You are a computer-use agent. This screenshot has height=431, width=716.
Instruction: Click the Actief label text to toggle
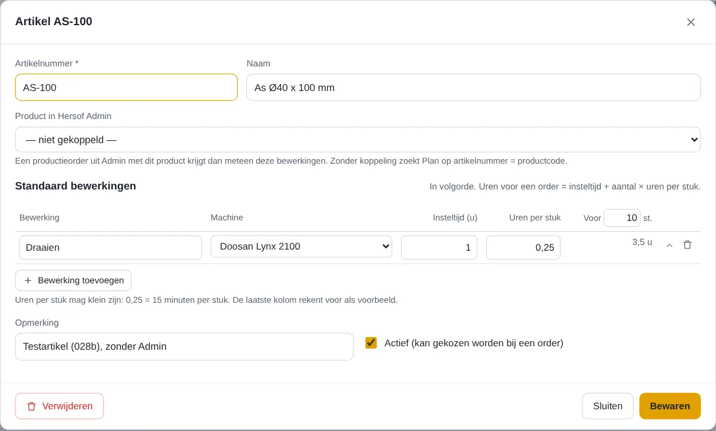click(474, 343)
